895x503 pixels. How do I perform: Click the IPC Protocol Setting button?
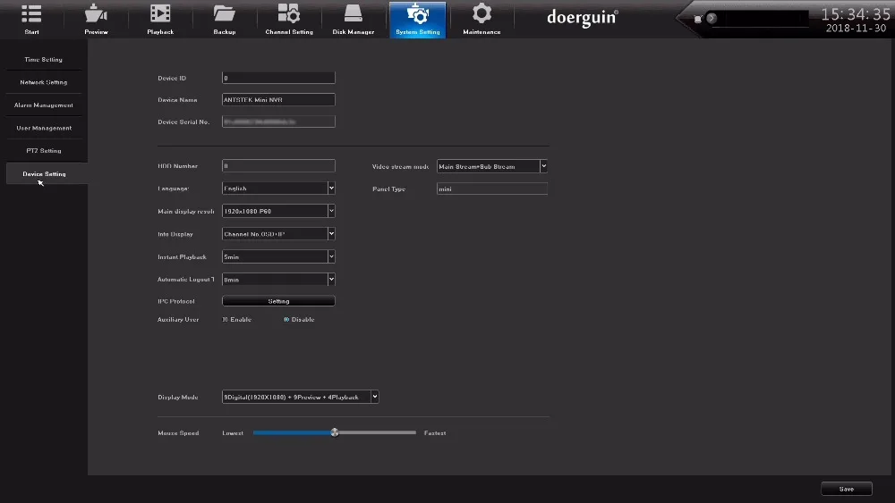278,301
